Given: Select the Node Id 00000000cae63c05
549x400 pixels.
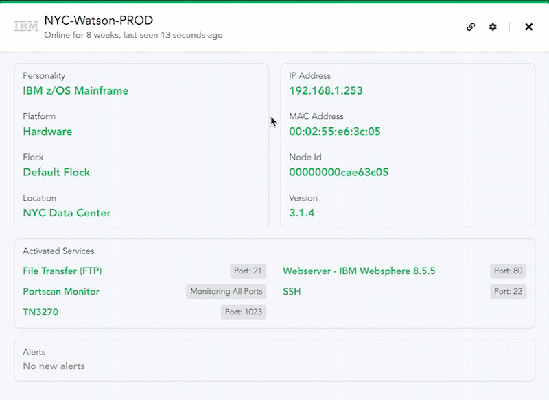Looking at the screenshot, I should pos(338,172).
